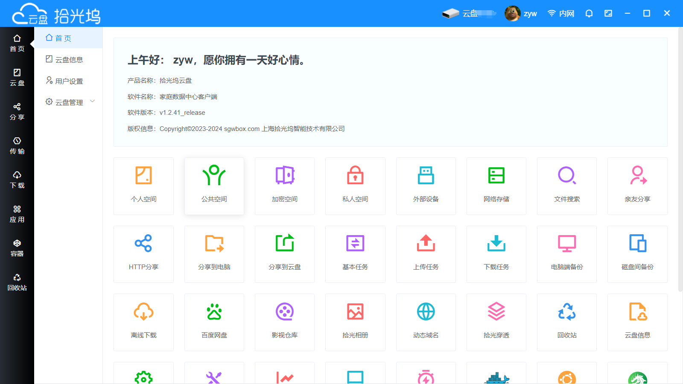683x384 pixels.
Task: Open the notification bell
Action: (x=589, y=14)
